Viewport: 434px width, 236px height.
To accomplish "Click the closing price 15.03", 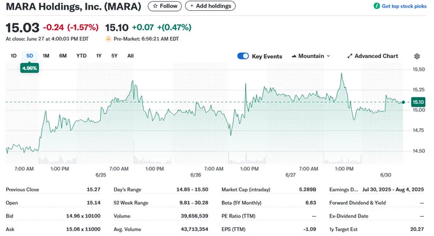I will click(22, 27).
